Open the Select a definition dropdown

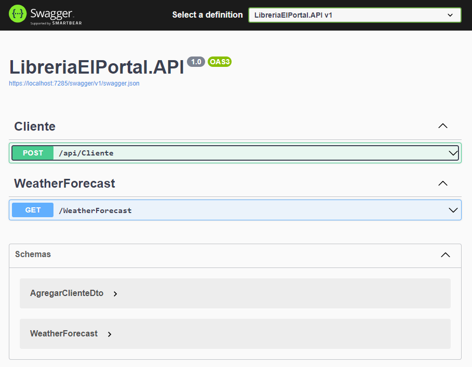click(x=354, y=15)
